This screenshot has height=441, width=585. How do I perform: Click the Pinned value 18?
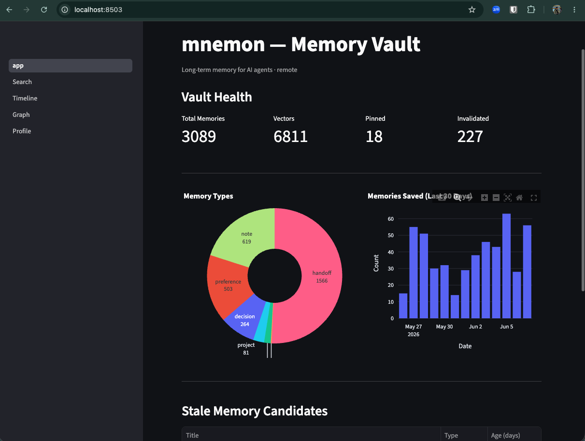click(374, 137)
